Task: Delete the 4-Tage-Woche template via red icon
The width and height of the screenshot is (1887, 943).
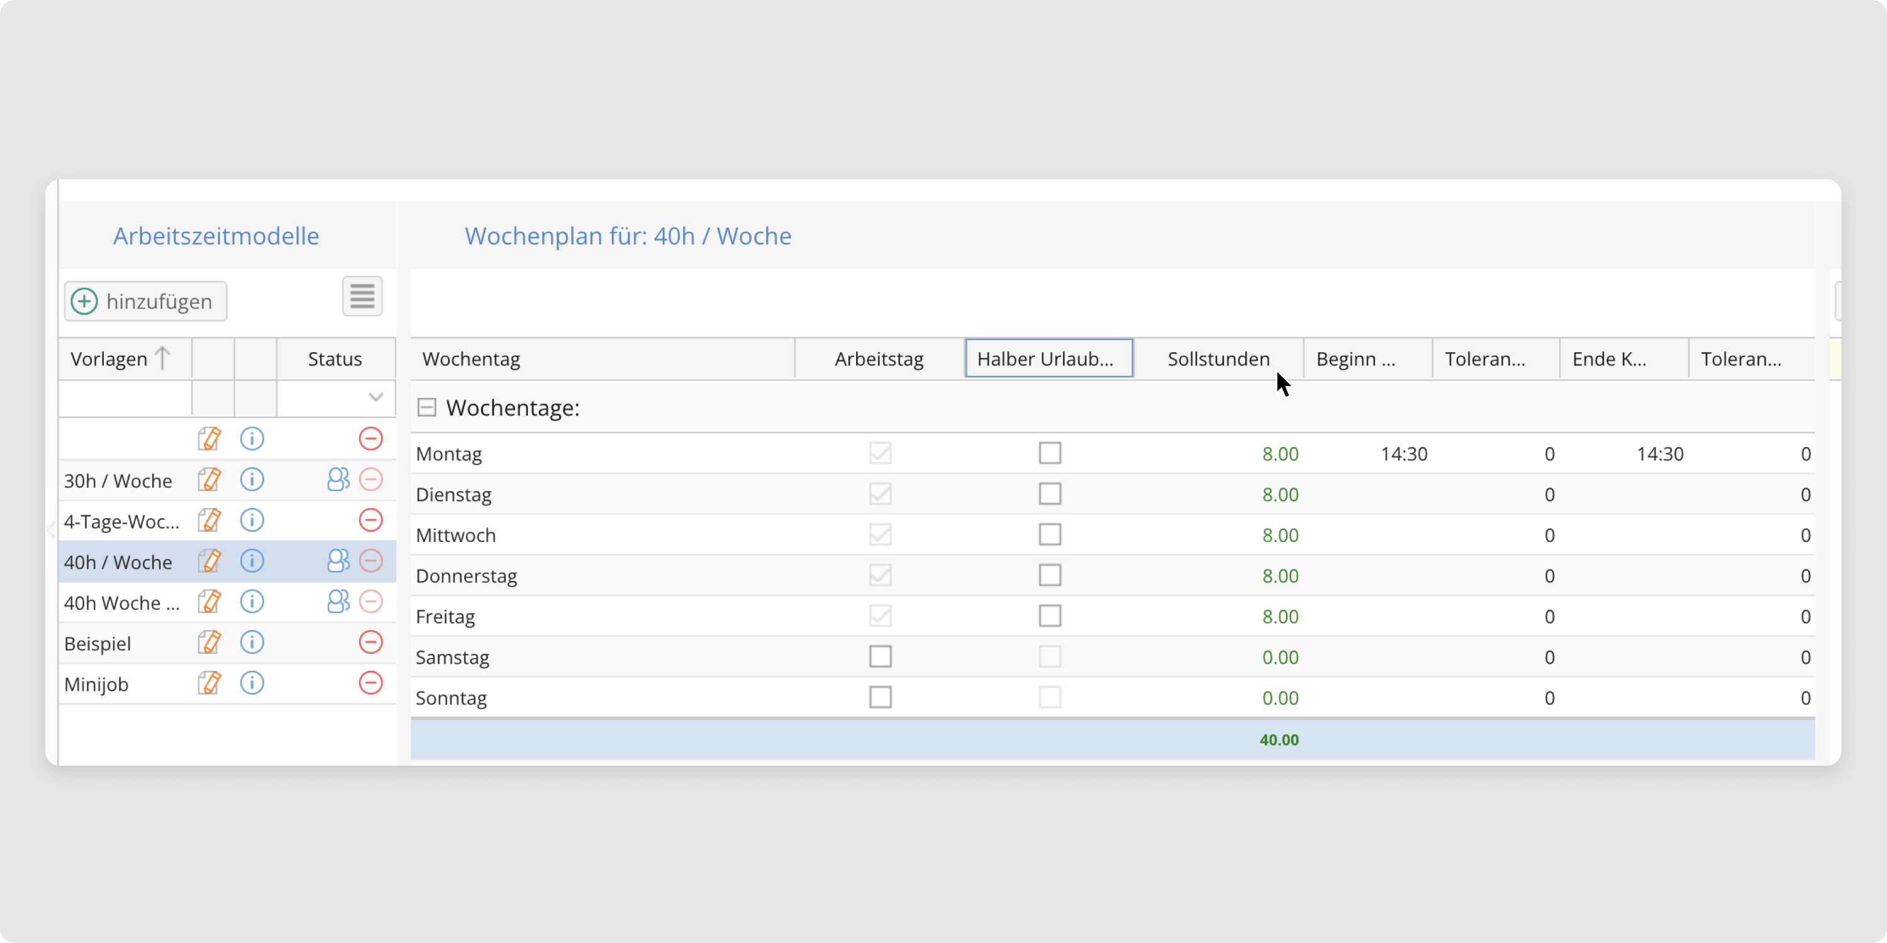Action: tap(370, 521)
